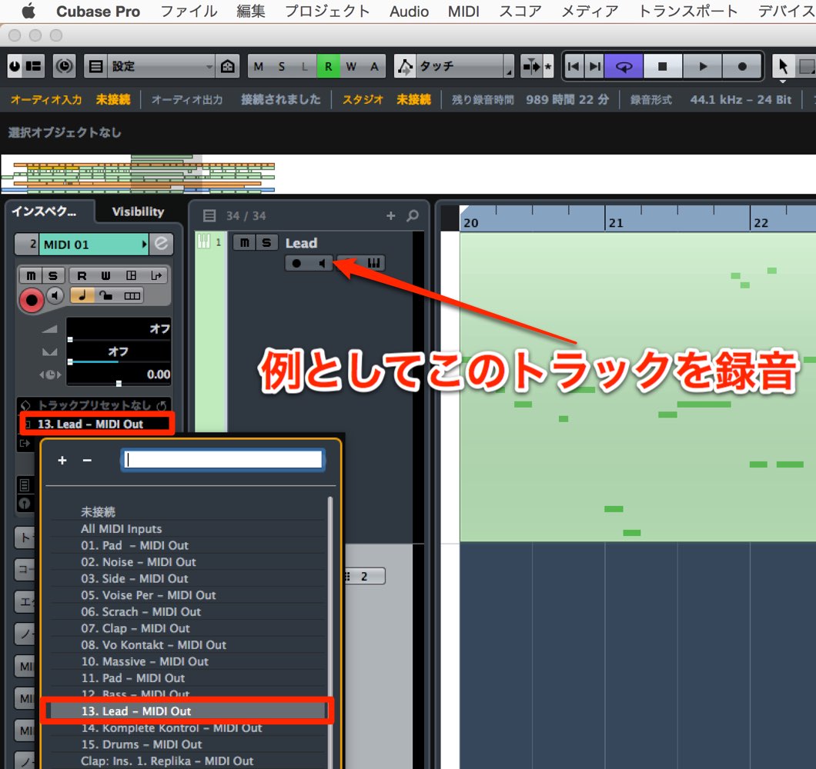Toggle global Write (W) automation button

tap(351, 66)
